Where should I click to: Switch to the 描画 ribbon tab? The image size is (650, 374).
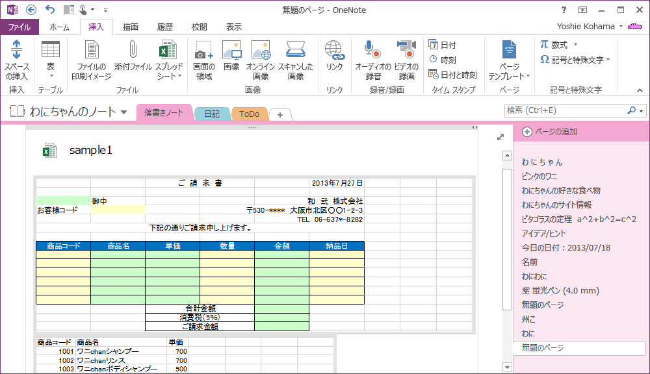(x=131, y=27)
